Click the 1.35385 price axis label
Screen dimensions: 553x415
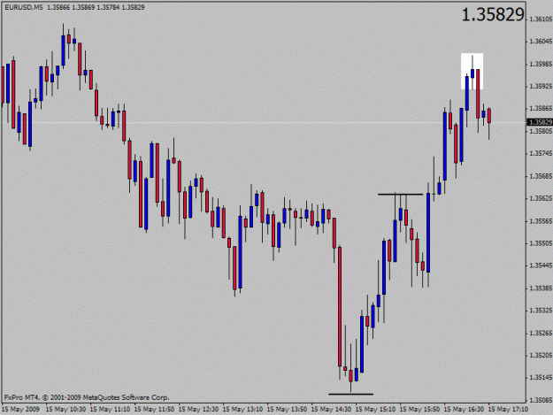tap(541, 288)
